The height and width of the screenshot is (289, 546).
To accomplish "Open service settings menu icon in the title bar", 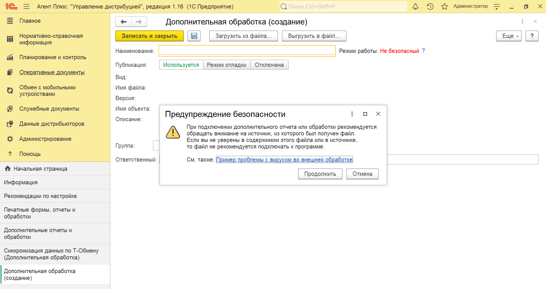I will pyautogui.click(x=497, y=7).
